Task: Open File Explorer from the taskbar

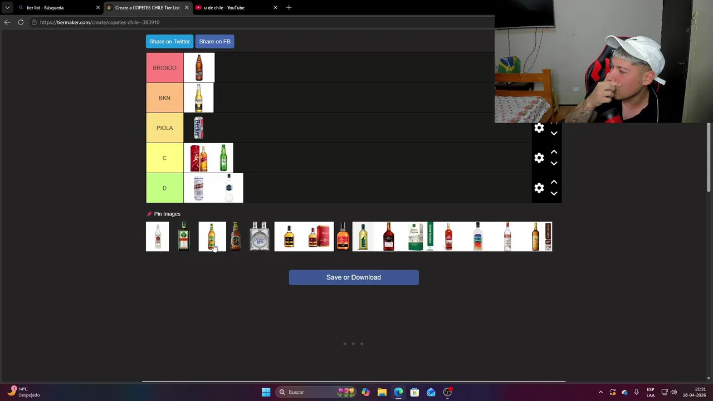Action: 382,392
